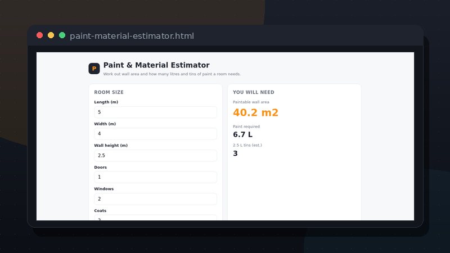This screenshot has height=253, width=450.
Task: Click the Length (m) label
Action: (106, 102)
